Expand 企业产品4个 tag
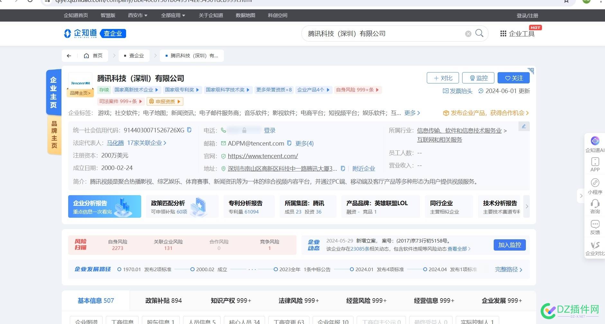The image size is (605, 324). (313, 90)
